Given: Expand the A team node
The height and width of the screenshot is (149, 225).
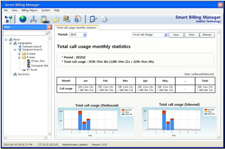Looking at the screenshot, I should (x=19, y=54).
